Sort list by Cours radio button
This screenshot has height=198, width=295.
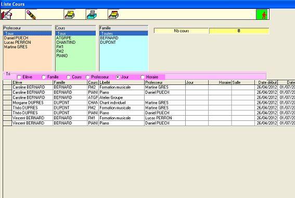coord(69,77)
